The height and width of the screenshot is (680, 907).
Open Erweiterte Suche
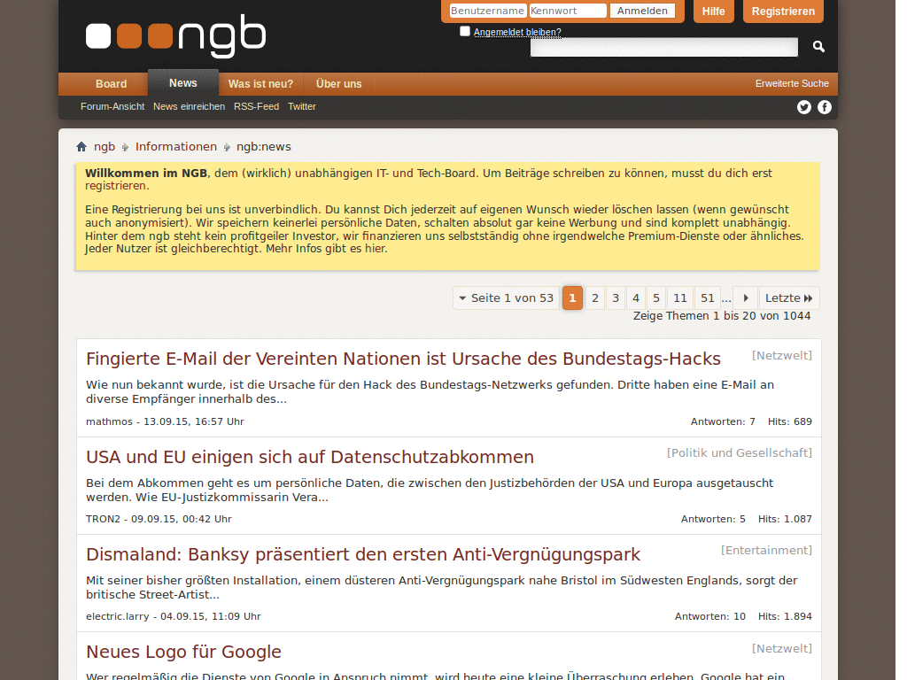pos(792,83)
